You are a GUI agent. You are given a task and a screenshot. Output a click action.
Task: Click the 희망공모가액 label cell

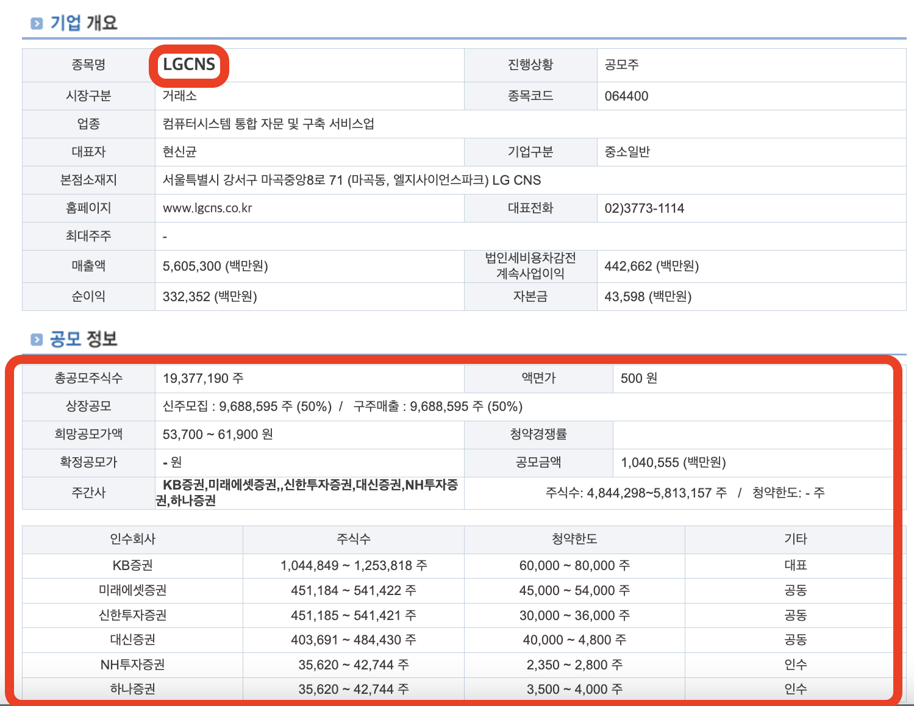pyautogui.click(x=89, y=434)
